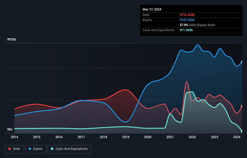This screenshot has height=158, width=247.
Task: Click the 2019 x-axis label
Action: pyautogui.click(x=126, y=137)
